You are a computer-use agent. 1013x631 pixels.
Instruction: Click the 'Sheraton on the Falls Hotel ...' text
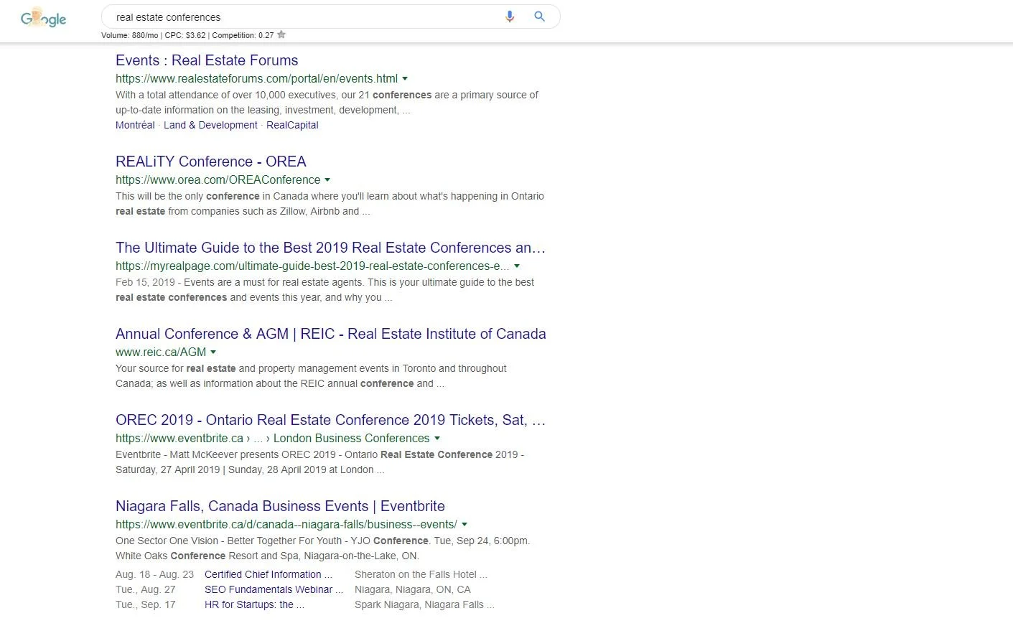(421, 574)
